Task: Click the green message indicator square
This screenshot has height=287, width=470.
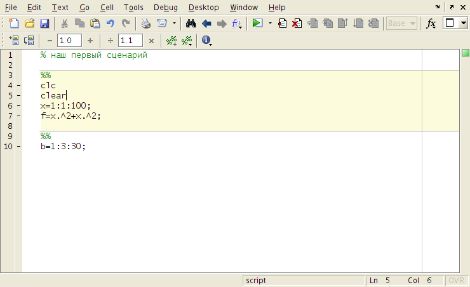Action: click(465, 53)
